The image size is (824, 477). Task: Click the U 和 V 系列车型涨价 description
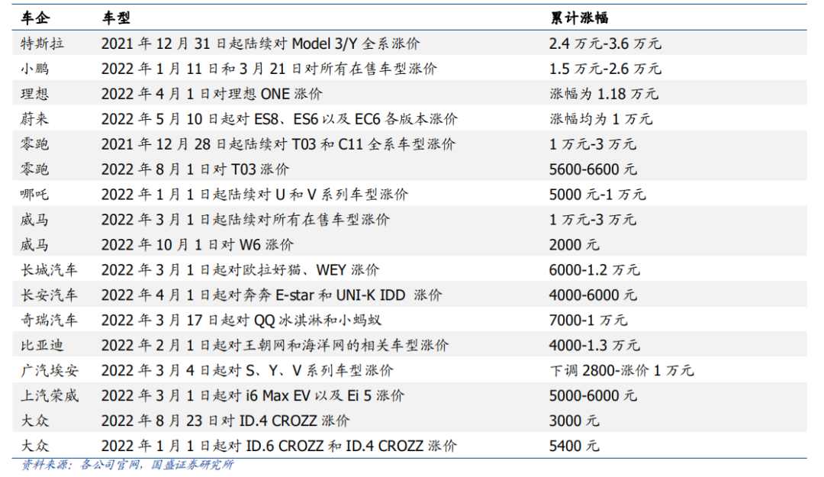pyautogui.click(x=255, y=195)
